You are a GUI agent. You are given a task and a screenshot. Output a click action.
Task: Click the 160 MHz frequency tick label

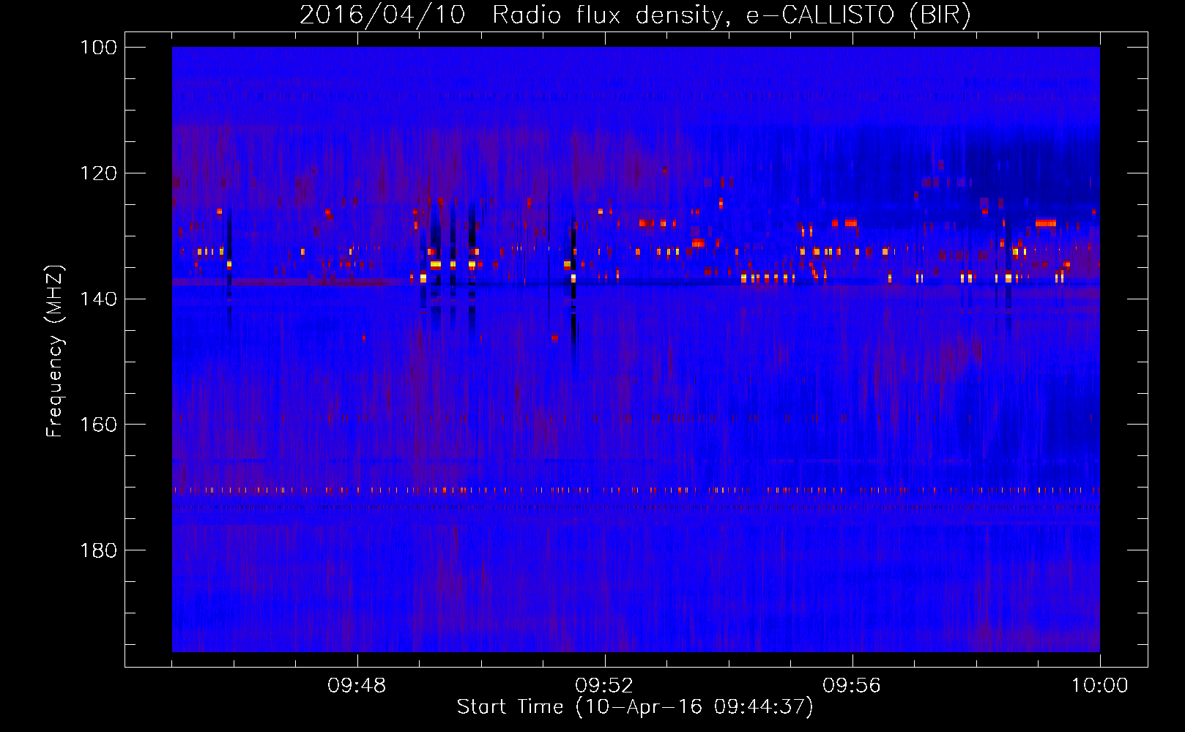click(99, 425)
